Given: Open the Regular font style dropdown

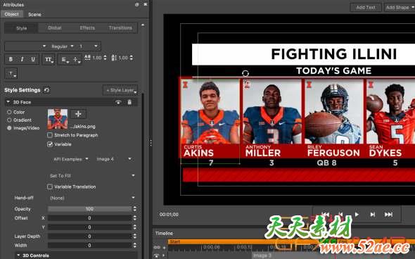Looking at the screenshot, I should click(62, 46).
